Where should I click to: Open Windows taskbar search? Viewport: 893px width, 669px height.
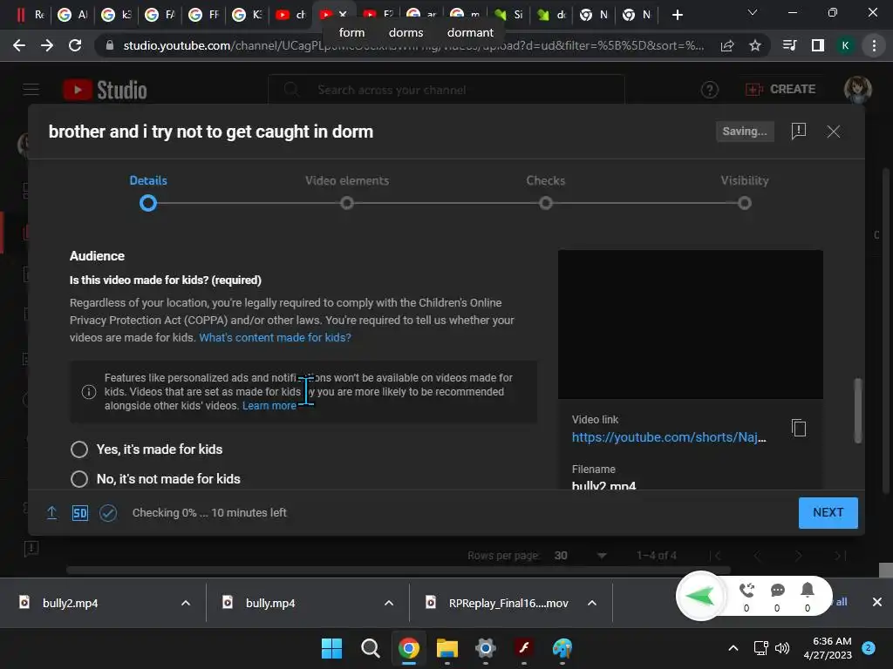click(370, 648)
